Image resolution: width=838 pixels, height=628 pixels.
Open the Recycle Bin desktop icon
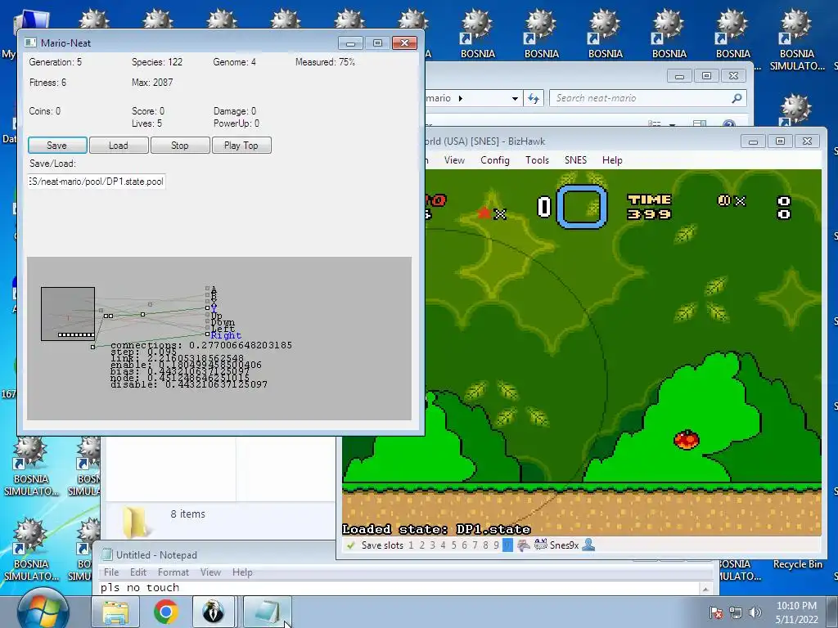(797, 564)
